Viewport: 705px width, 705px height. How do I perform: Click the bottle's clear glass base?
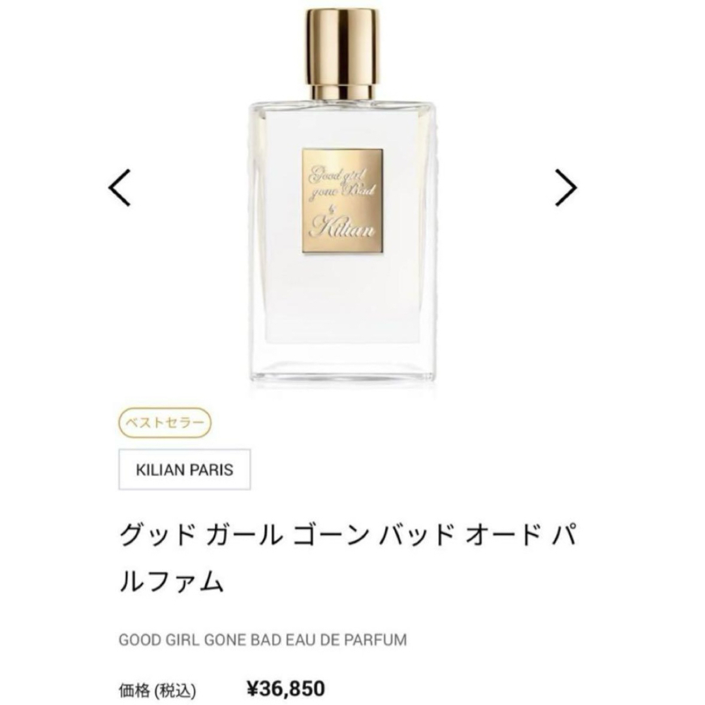pos(343,364)
